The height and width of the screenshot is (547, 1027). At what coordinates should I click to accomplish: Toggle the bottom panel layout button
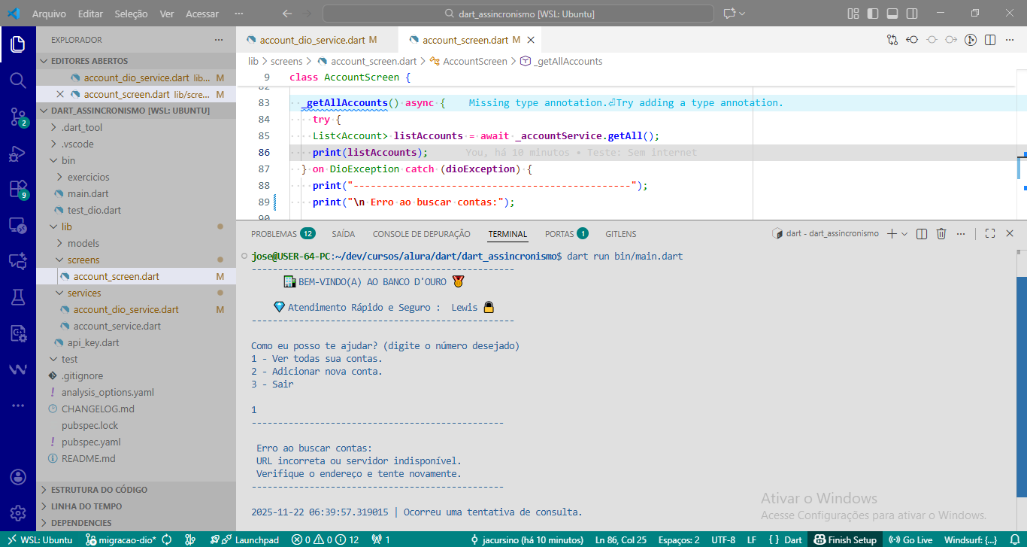[x=892, y=14]
